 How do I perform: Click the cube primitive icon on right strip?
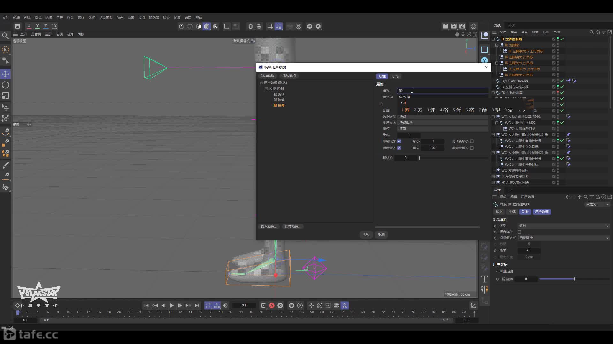[x=484, y=60]
